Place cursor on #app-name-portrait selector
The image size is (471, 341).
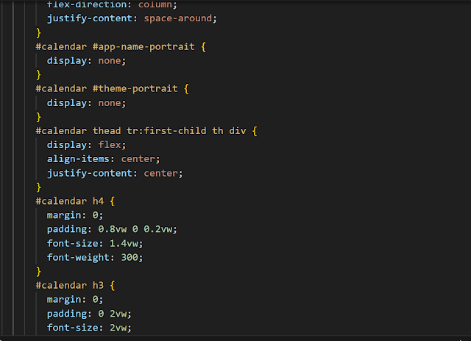click(x=144, y=46)
